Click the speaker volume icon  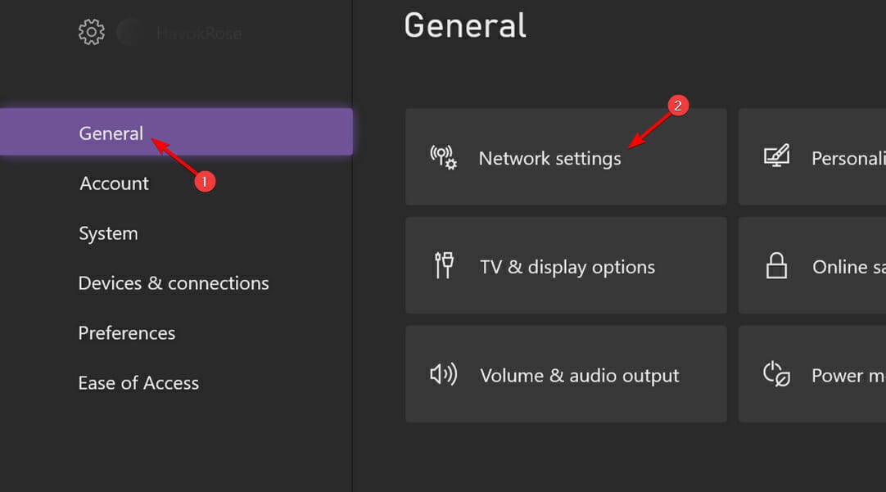(x=444, y=374)
